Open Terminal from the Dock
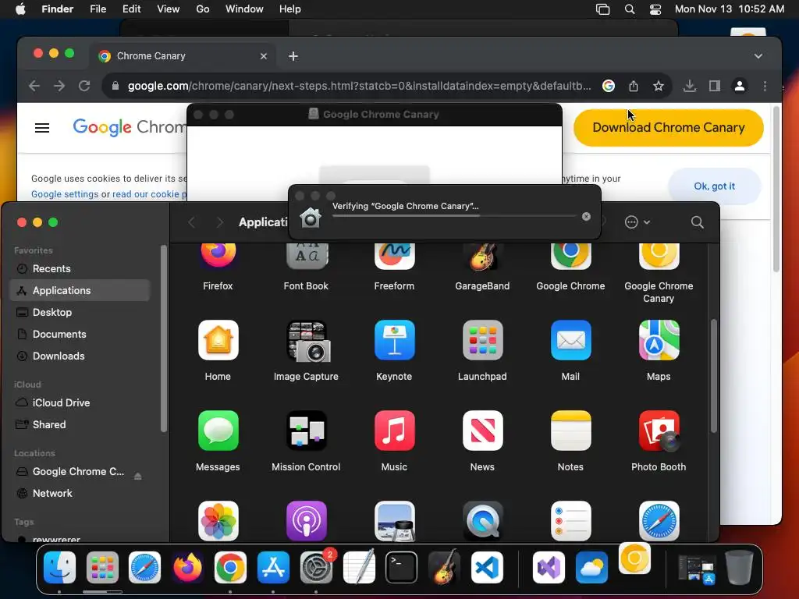799x599 pixels. click(x=401, y=568)
